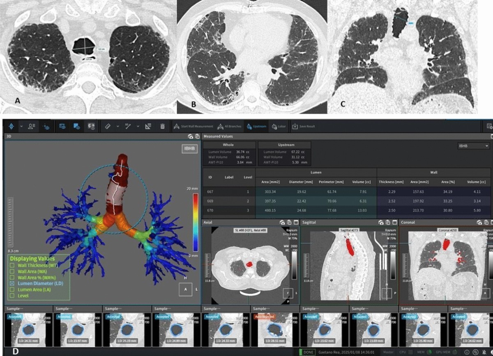
Task: Select the ruler measurement tool
Action: (108, 127)
